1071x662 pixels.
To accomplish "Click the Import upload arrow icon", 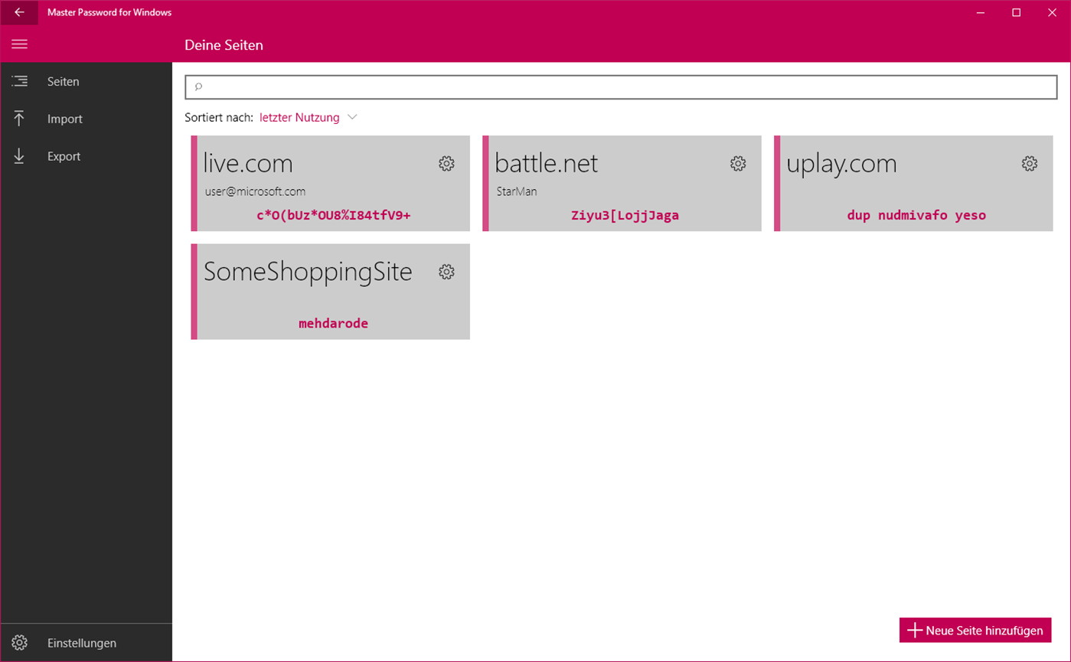I will pyautogui.click(x=19, y=119).
